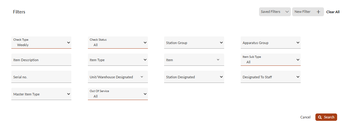Click the Unit/Warehouse Designated chevron arrow

142,77
